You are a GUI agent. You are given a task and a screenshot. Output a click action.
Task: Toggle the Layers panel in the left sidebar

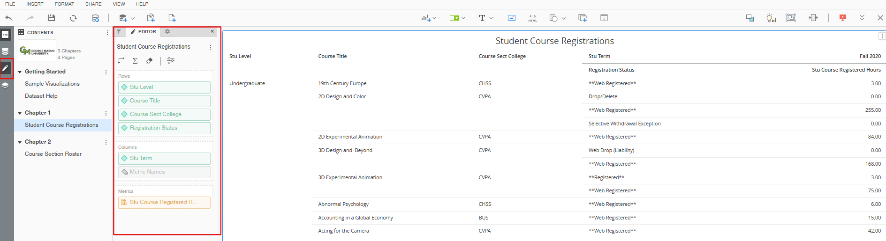coord(6,85)
